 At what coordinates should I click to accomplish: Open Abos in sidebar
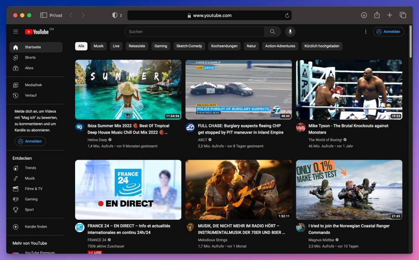36,68
